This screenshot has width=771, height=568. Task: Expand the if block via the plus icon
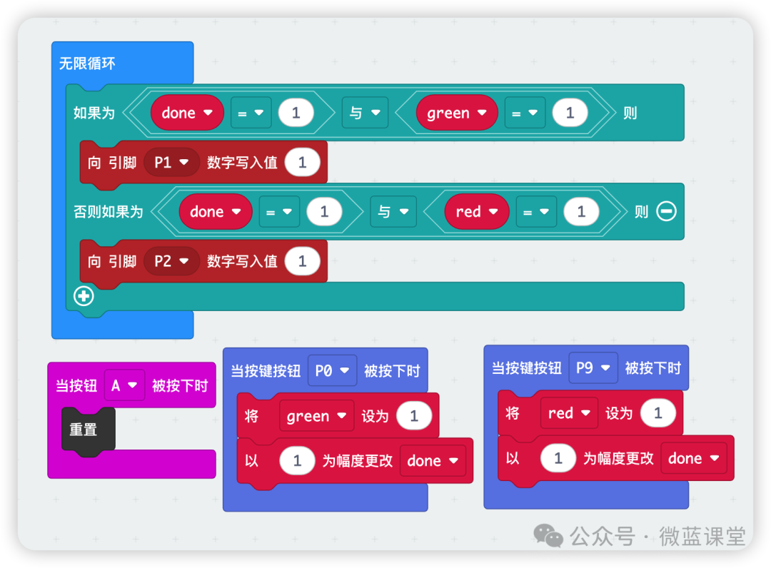pos(84,296)
